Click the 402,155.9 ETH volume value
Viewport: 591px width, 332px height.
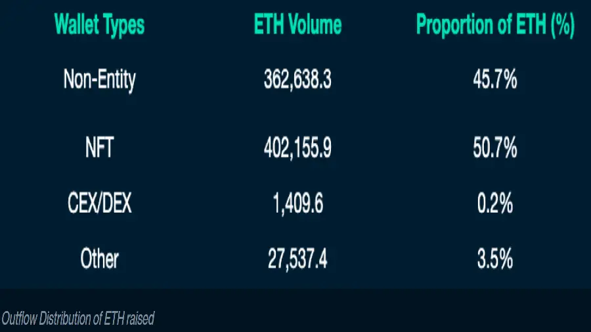297,148
